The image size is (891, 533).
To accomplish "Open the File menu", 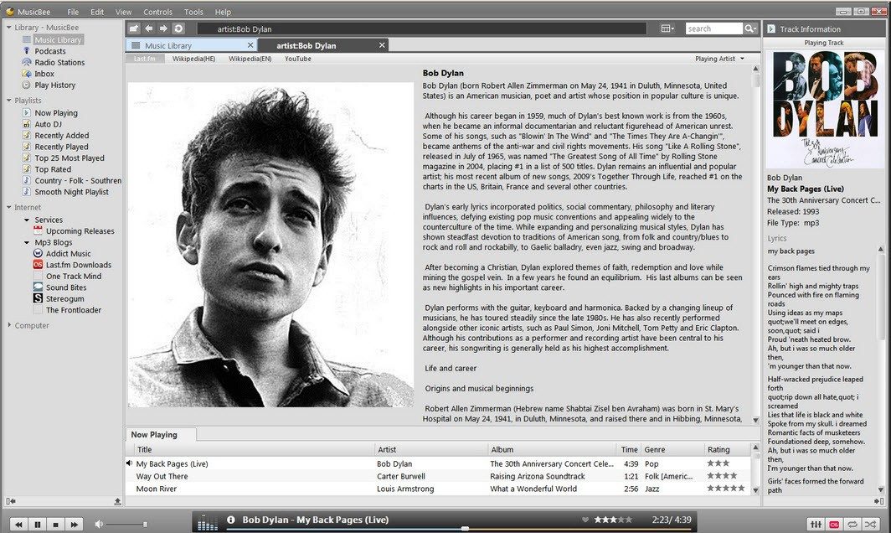I will pyautogui.click(x=73, y=12).
